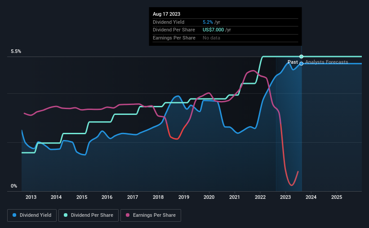Click the 2015 x-axis label
The height and width of the screenshot is (228, 369).
click(x=82, y=197)
